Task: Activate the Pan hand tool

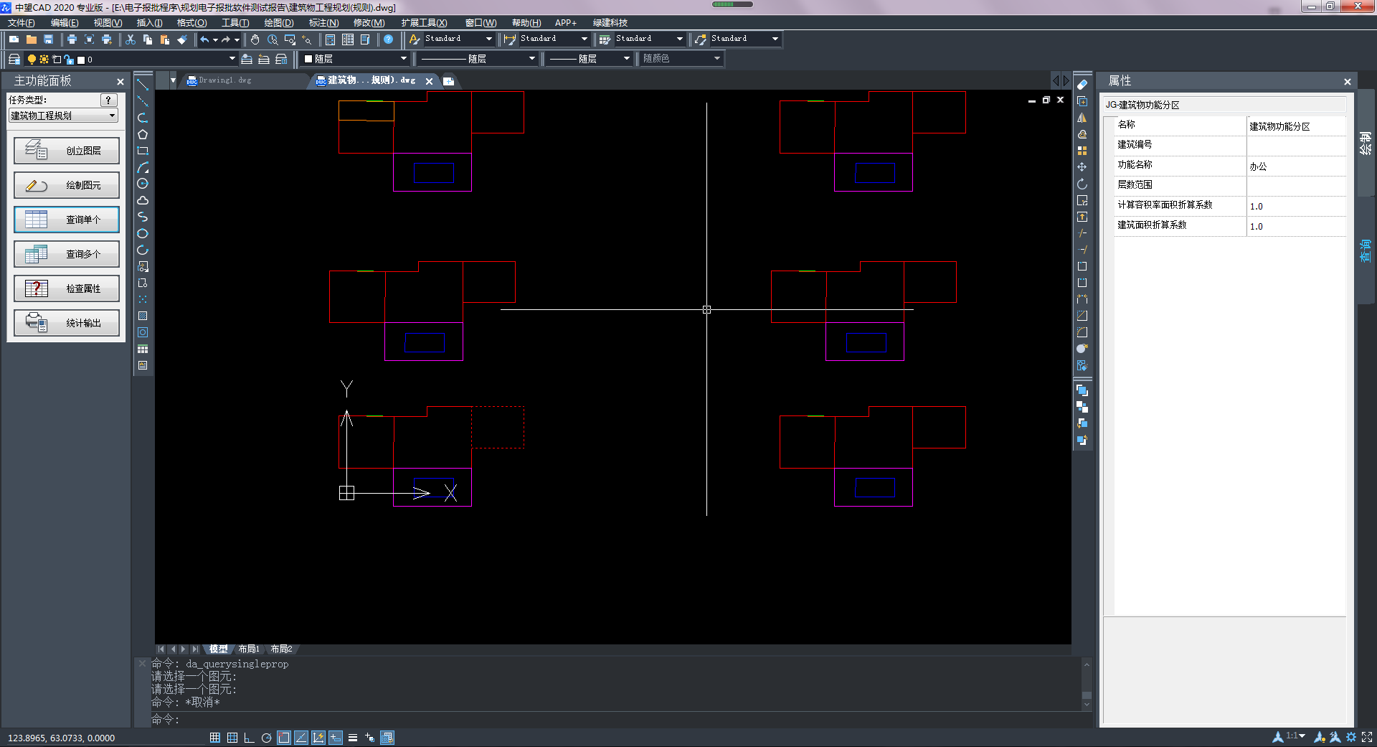Action: pos(255,39)
